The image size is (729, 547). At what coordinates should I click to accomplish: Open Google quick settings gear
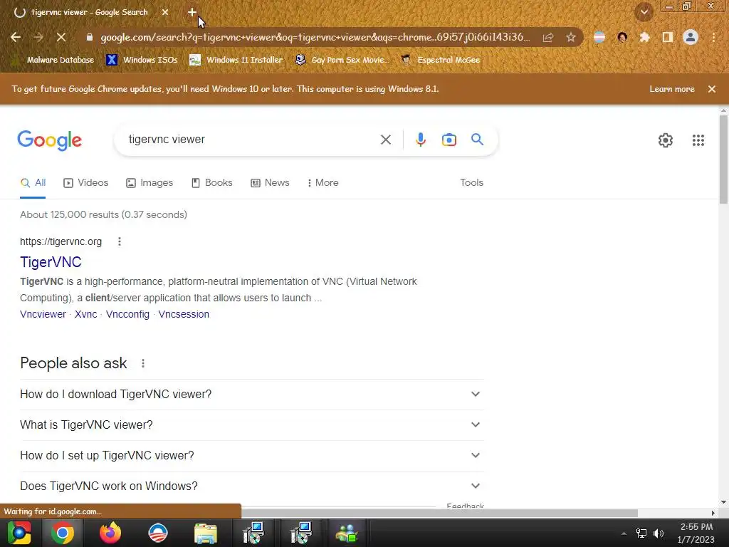[666, 140]
